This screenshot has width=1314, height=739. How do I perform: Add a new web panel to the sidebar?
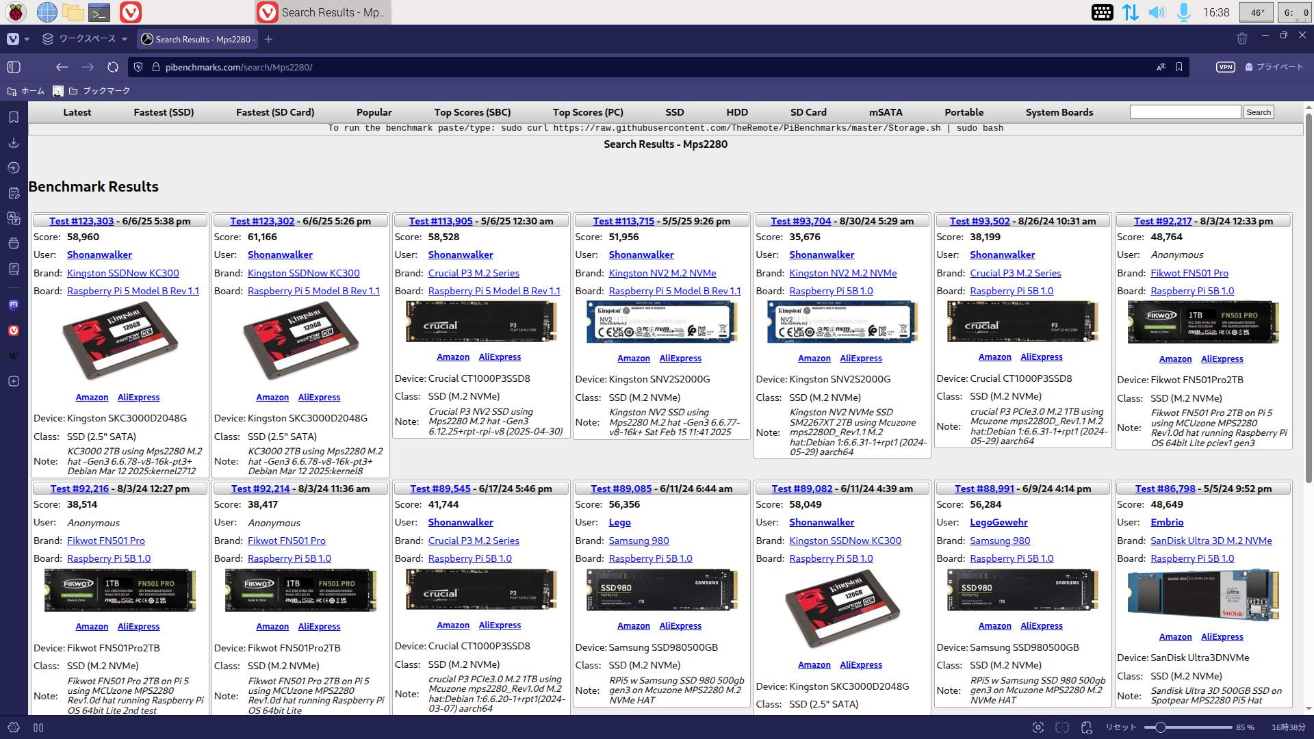coord(14,381)
